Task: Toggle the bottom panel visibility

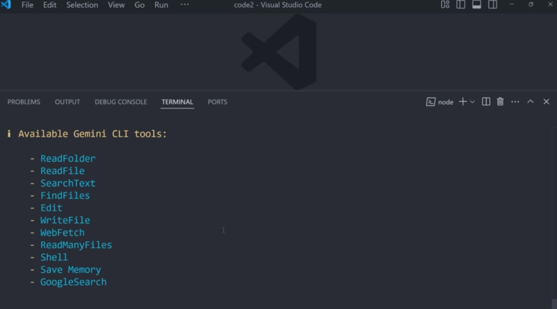Action: pyautogui.click(x=477, y=5)
